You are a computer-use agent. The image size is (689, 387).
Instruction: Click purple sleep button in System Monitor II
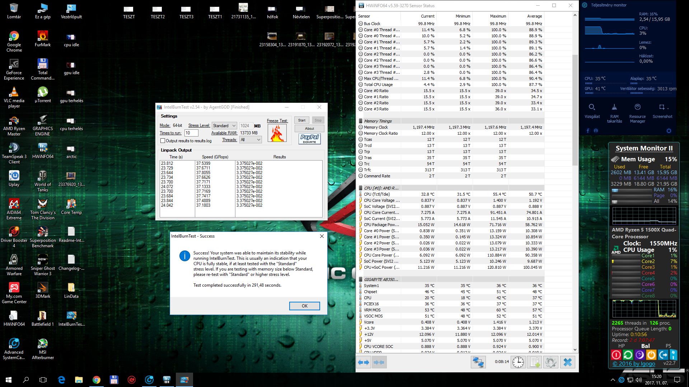(639, 355)
